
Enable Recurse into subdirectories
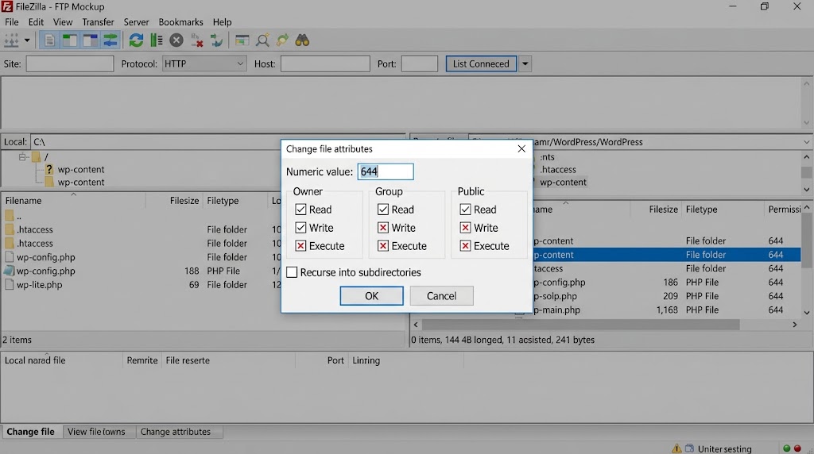[292, 272]
